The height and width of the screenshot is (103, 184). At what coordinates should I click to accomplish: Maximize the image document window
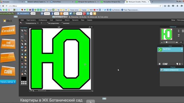coord(89,27)
